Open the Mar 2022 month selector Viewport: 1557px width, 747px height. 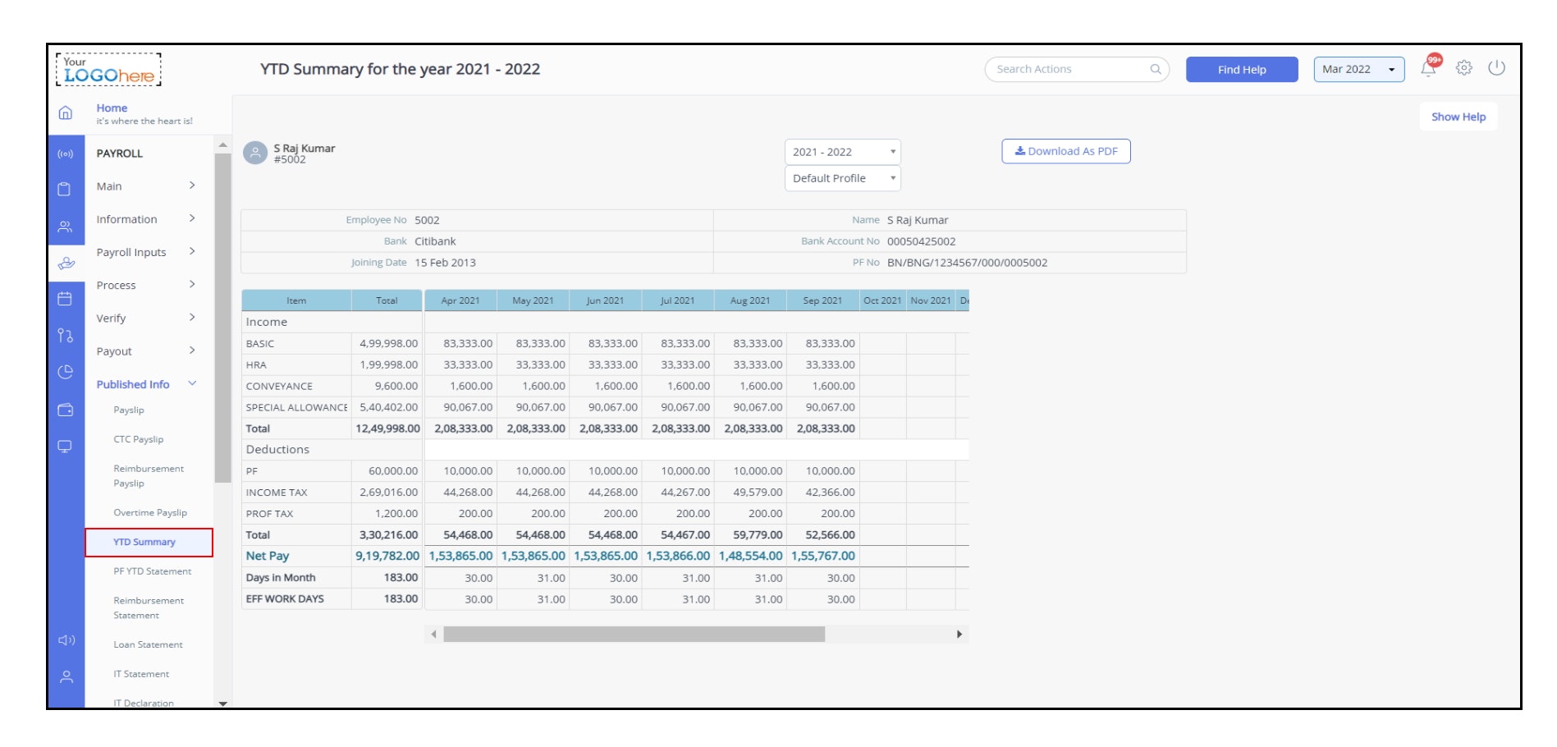1358,69
